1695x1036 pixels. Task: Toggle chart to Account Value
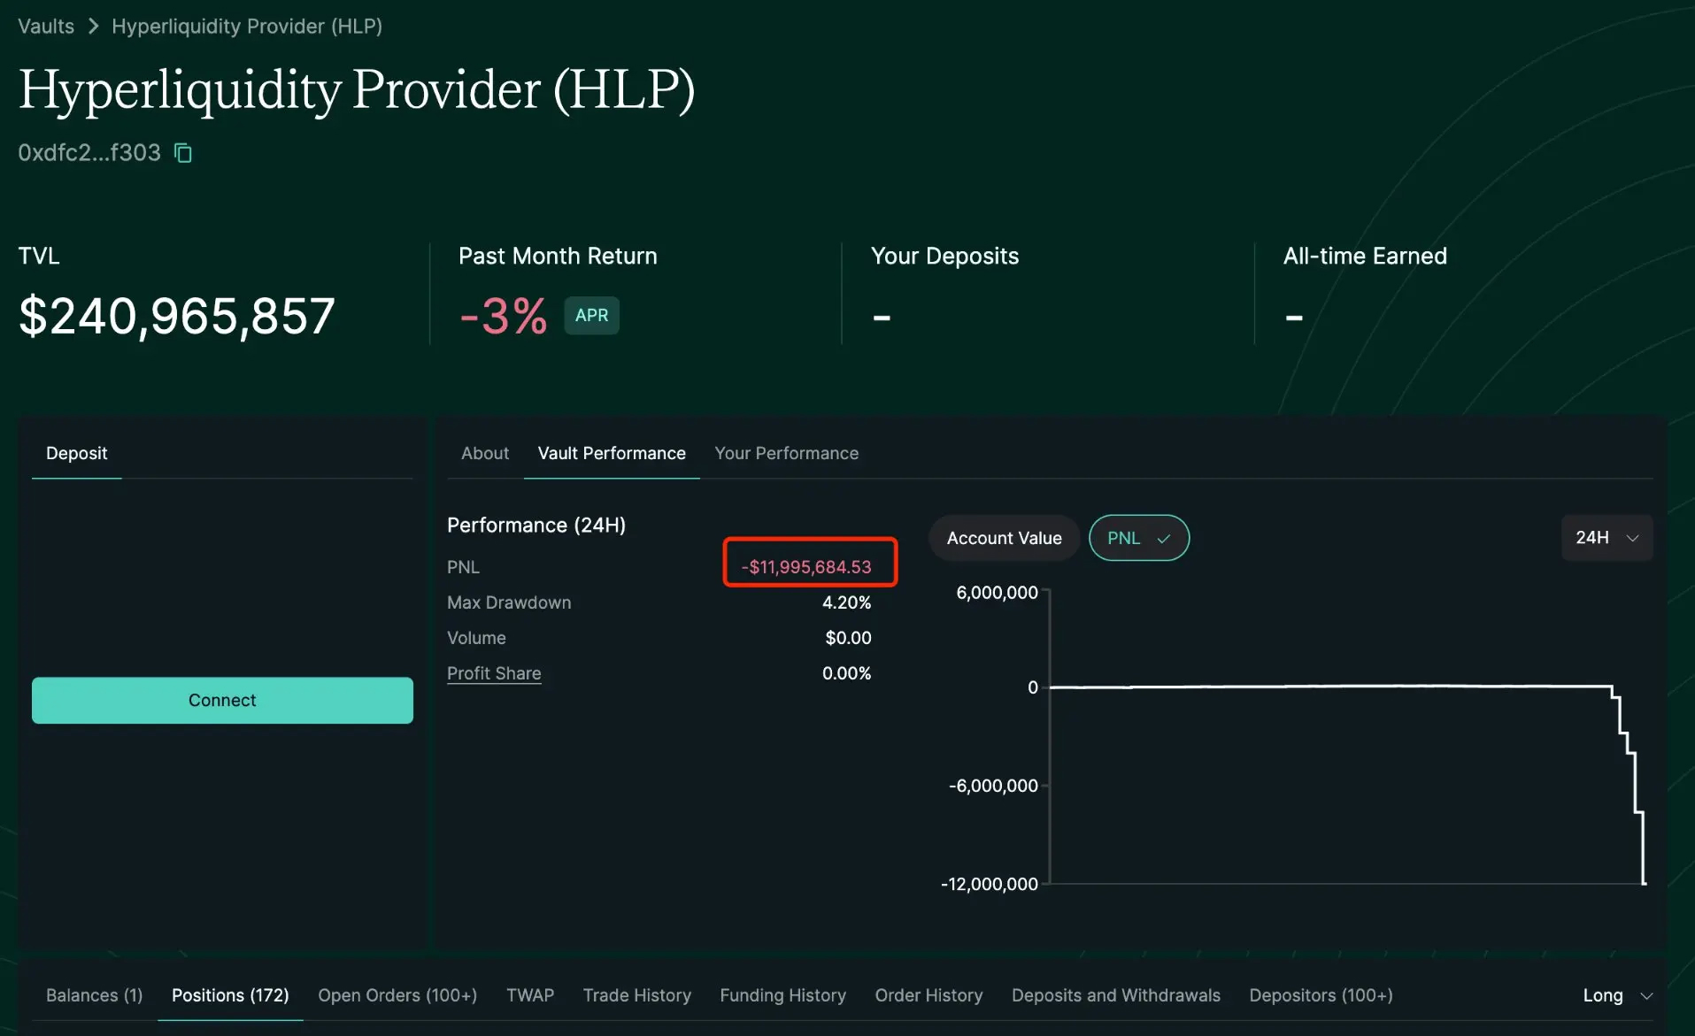[1004, 538]
